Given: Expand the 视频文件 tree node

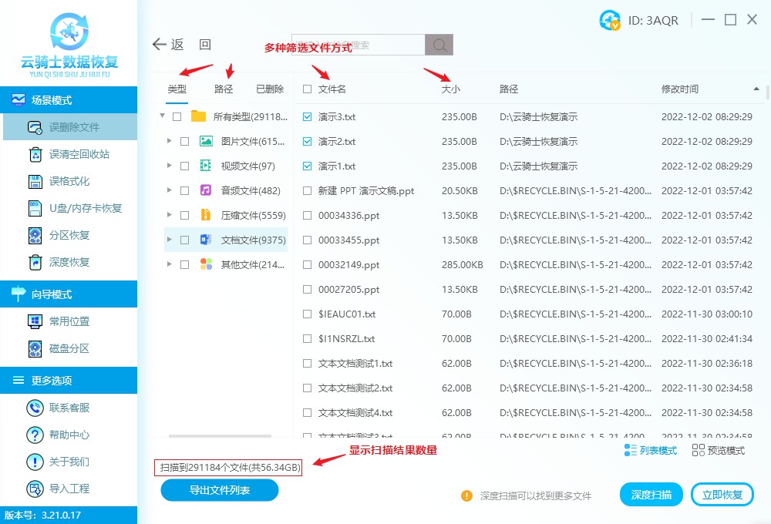Looking at the screenshot, I should tap(169, 166).
